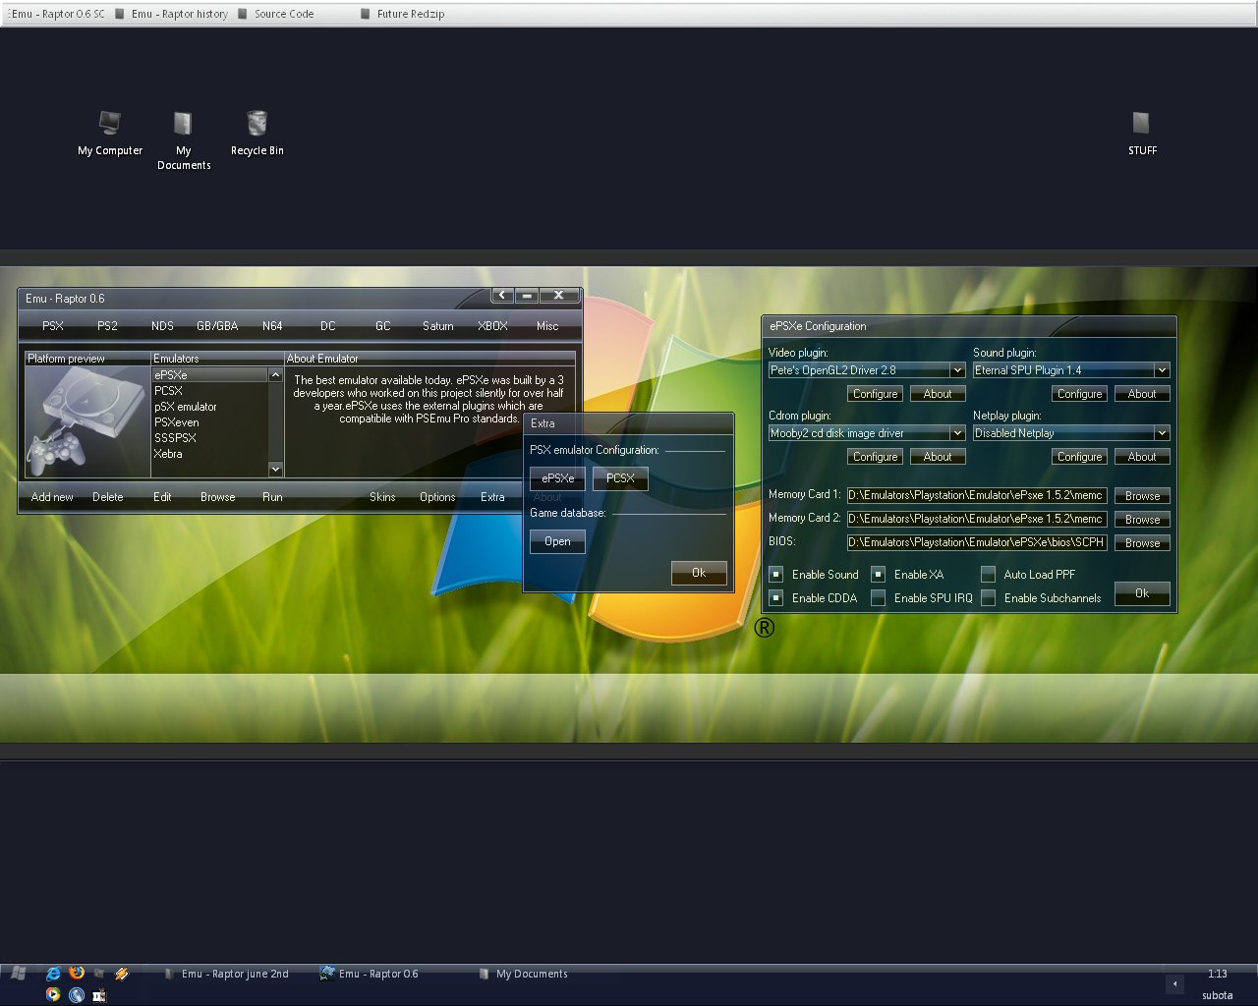Switch to the PS2 platform tab
The height and width of the screenshot is (1006, 1258).
coord(107,325)
